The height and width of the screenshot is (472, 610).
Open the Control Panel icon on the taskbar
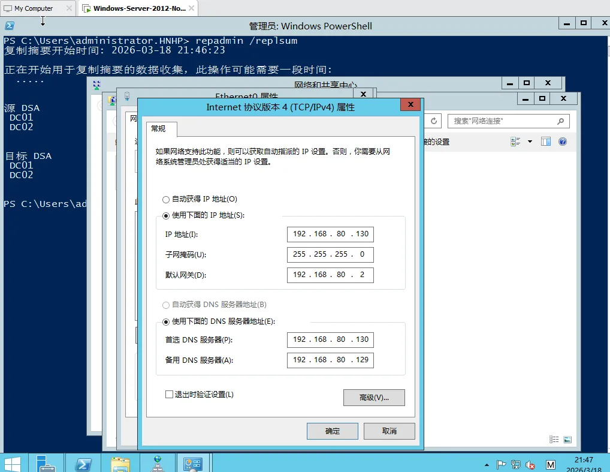coord(194,463)
